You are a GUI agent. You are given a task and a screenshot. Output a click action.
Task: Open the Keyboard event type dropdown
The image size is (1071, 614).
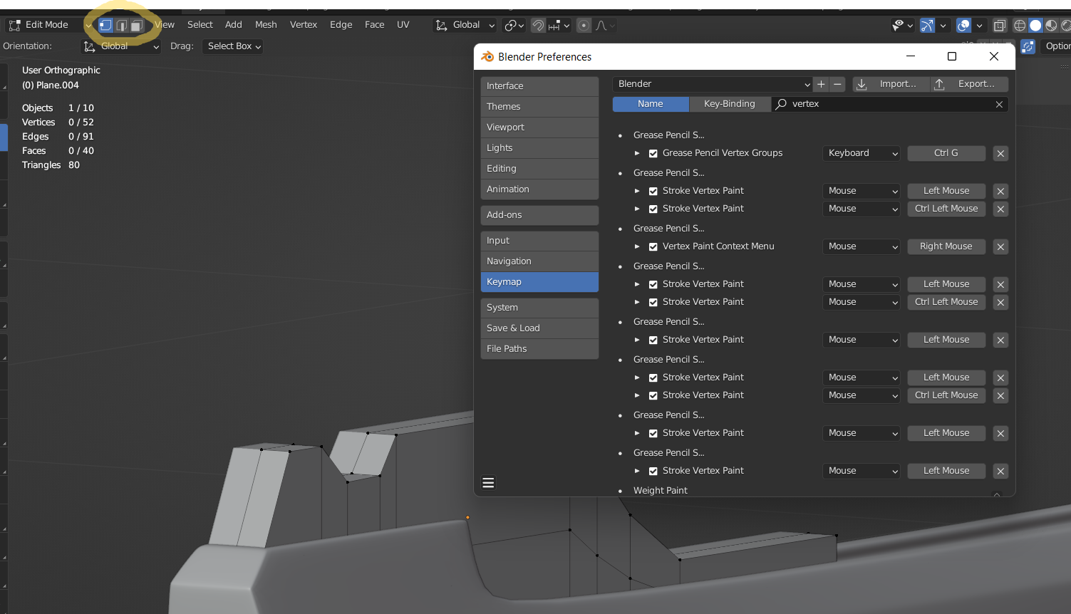[862, 153]
